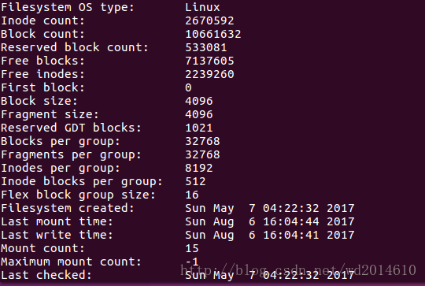
Task: Click the 'Filesystem OS type:' label
Action: pos(68,7)
